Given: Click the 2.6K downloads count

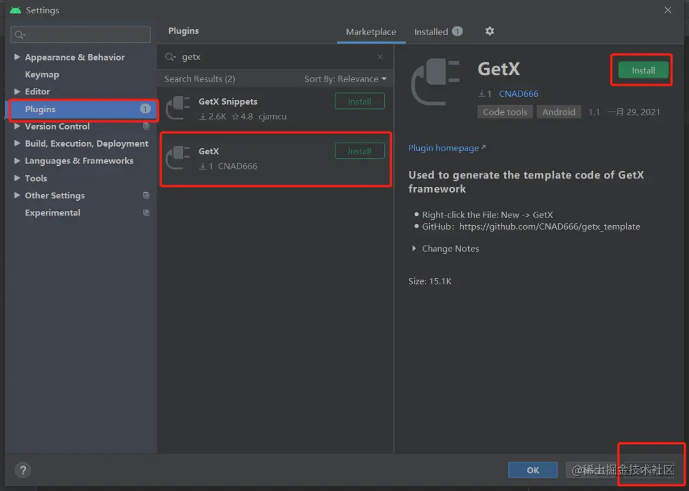Looking at the screenshot, I should point(213,117).
